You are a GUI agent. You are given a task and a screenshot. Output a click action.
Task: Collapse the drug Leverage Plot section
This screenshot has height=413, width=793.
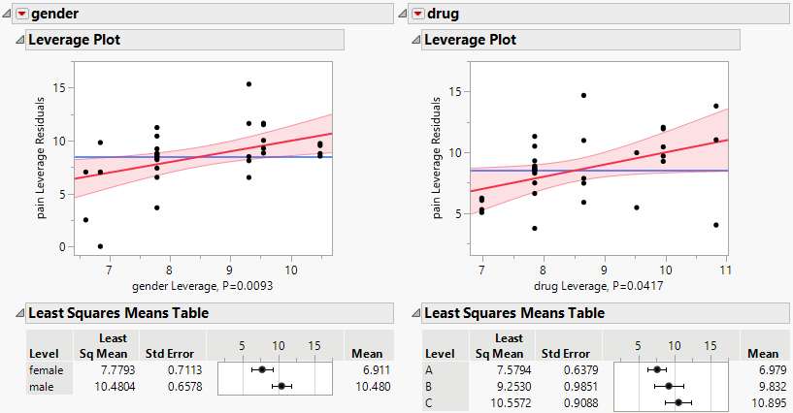[x=416, y=40]
